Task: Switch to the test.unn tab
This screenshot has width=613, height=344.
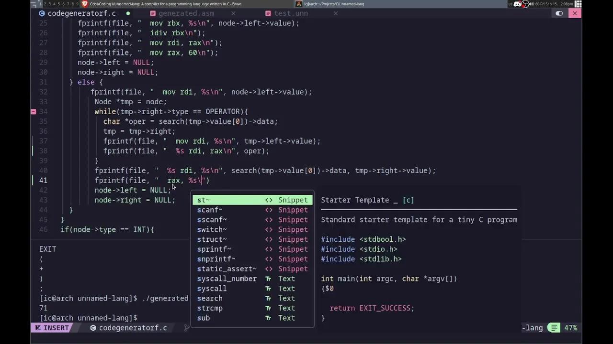Action: coord(291,13)
